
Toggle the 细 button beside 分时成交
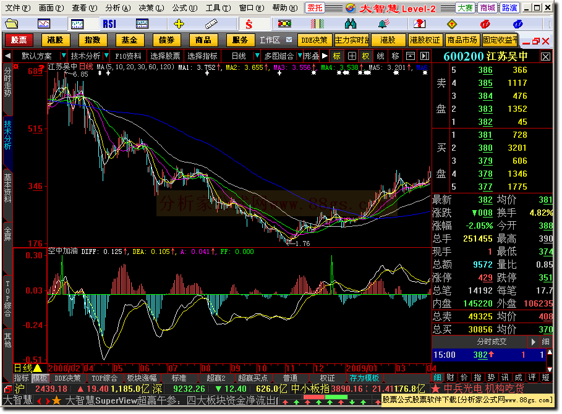[545, 342]
